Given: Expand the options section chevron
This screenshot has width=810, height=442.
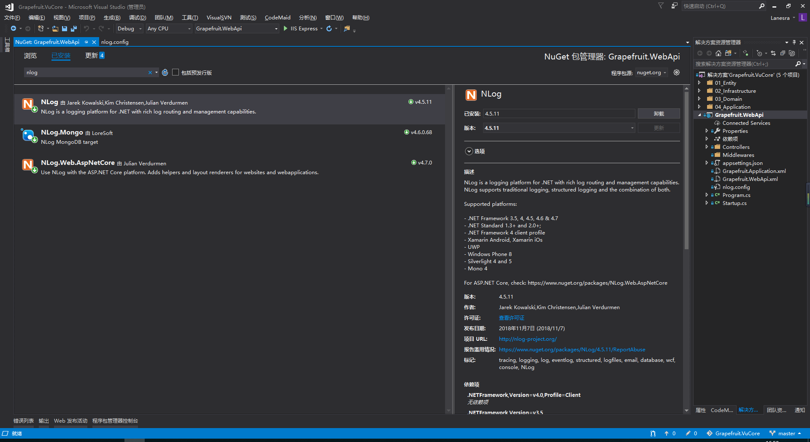Looking at the screenshot, I should (469, 151).
